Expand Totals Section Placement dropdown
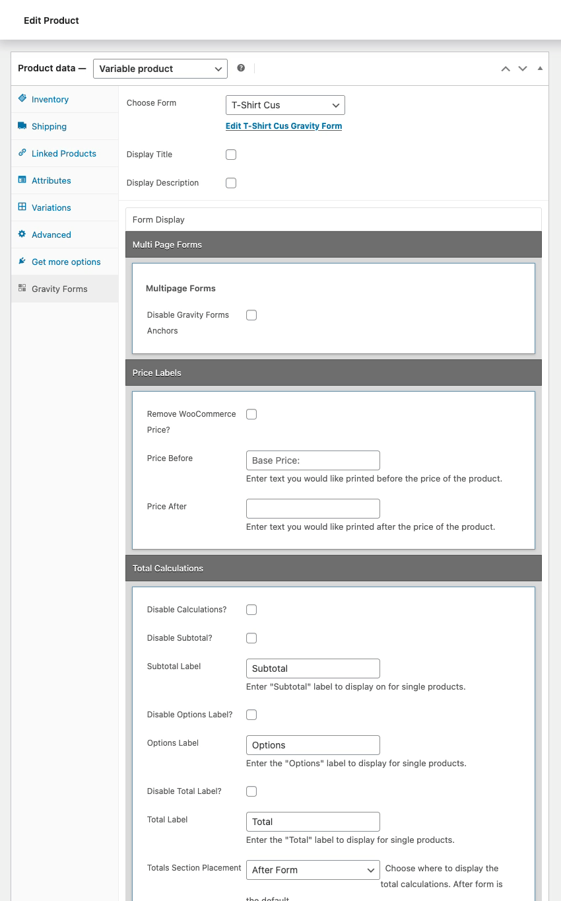This screenshot has width=561, height=901. (x=313, y=870)
